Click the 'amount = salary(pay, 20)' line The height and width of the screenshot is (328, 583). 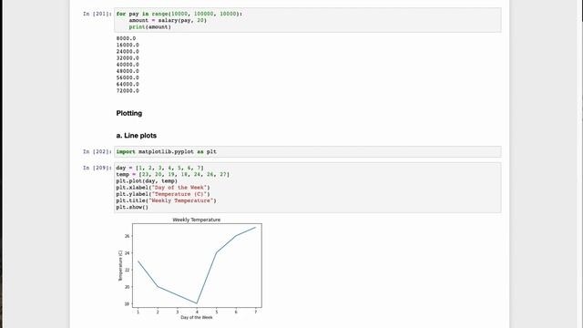pyautogui.click(x=168, y=20)
